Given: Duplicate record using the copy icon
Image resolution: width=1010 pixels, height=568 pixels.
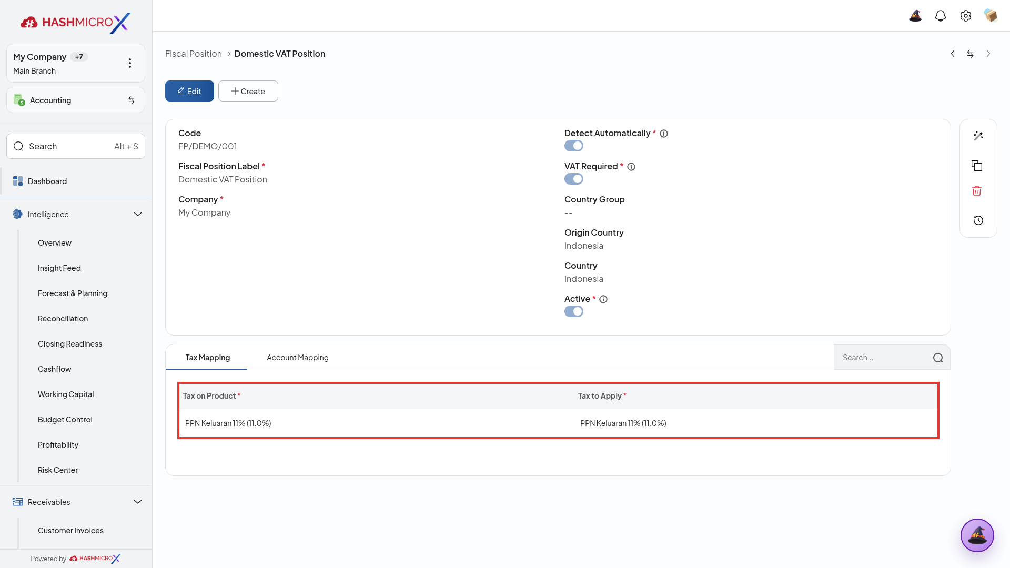Looking at the screenshot, I should click(977, 166).
